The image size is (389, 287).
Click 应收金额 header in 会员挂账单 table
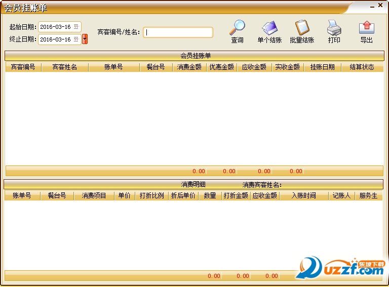click(254, 67)
